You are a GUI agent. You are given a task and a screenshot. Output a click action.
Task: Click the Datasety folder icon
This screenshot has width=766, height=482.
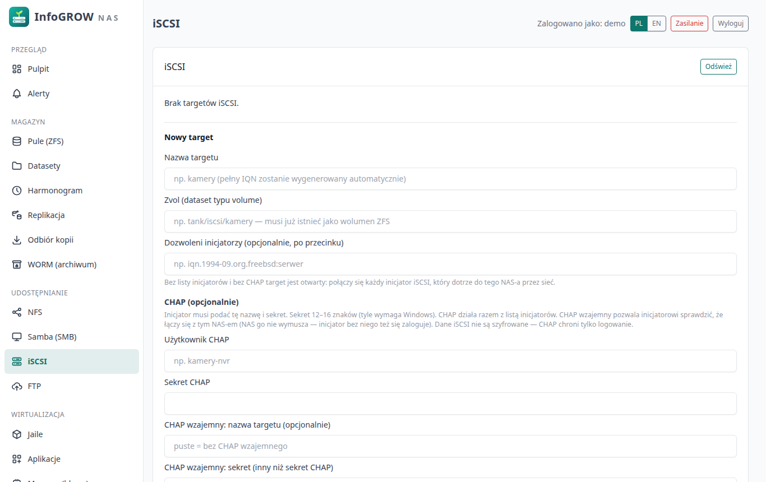(x=17, y=166)
